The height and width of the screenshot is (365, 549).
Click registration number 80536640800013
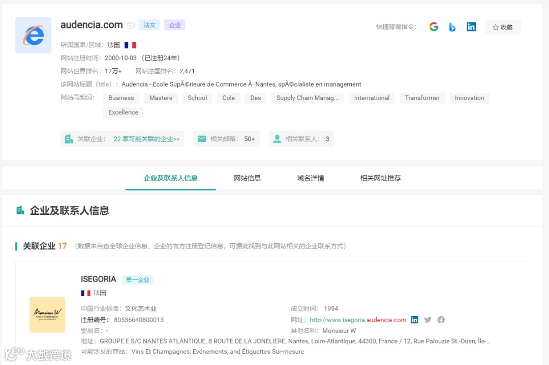tap(139, 320)
